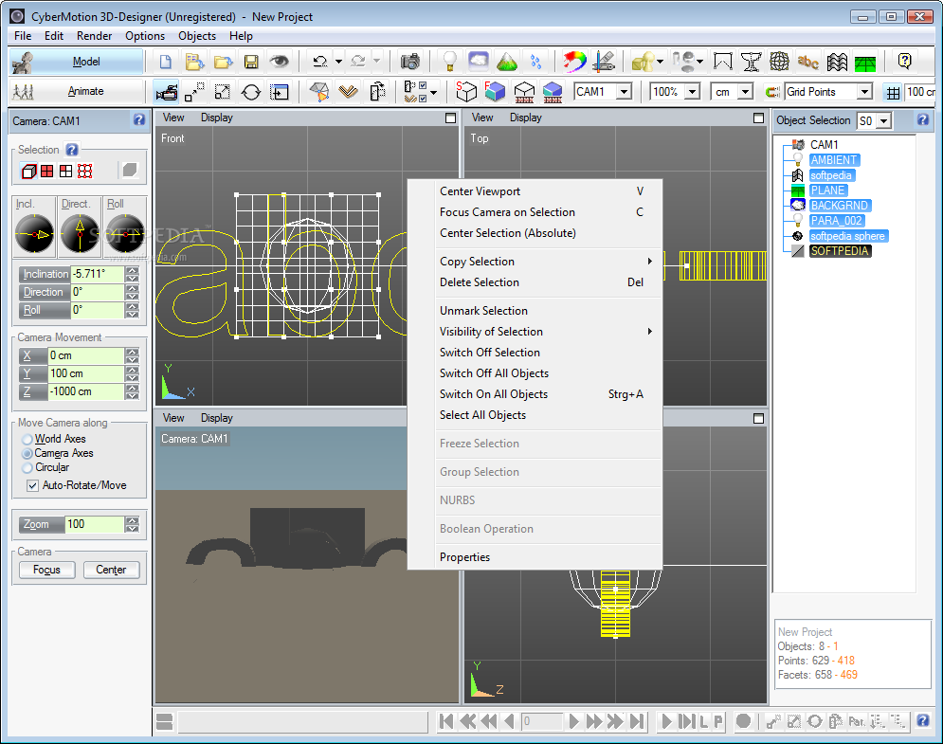
Task: Click the X camera movement field
Action: point(86,355)
